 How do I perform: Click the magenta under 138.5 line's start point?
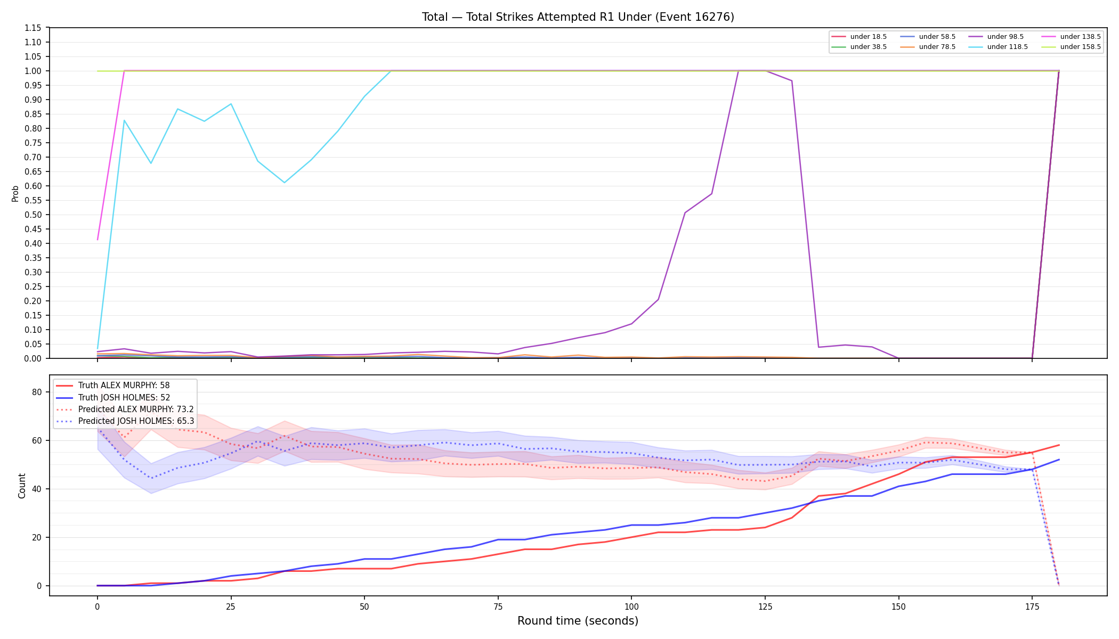[98, 240]
